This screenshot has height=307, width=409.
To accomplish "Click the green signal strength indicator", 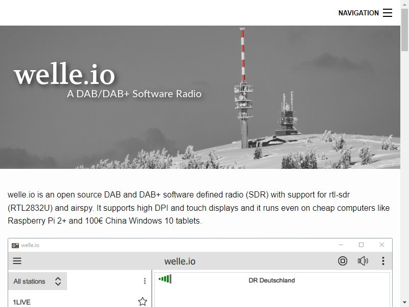I will pos(165,279).
